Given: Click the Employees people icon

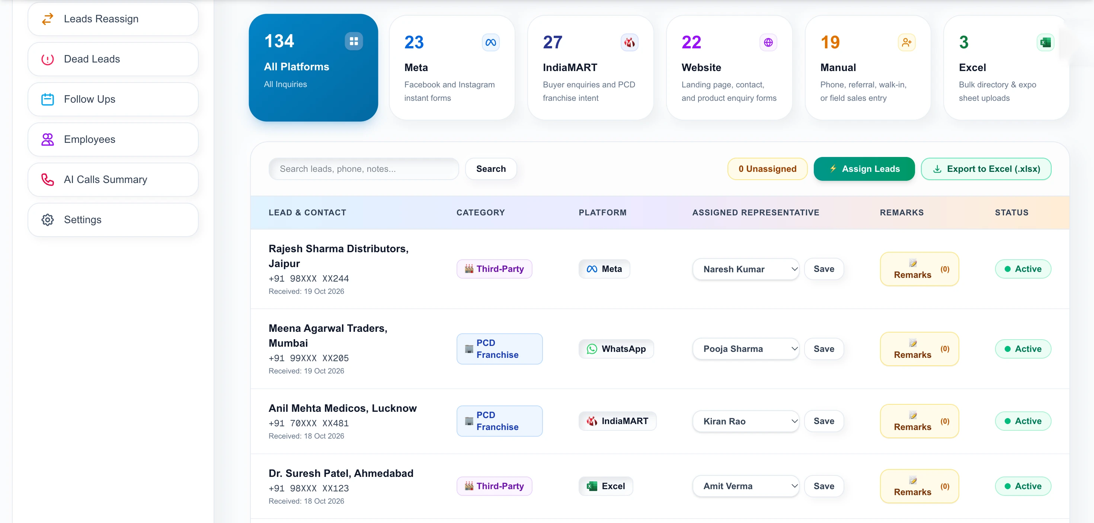Looking at the screenshot, I should click(48, 139).
